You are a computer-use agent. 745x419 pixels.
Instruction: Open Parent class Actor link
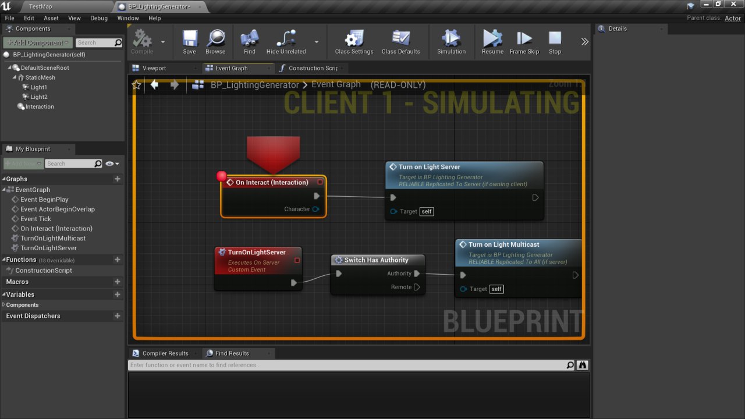[733, 19]
